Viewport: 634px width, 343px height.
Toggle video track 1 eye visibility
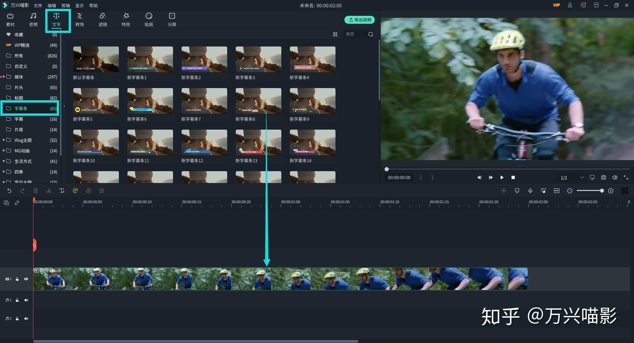point(26,279)
